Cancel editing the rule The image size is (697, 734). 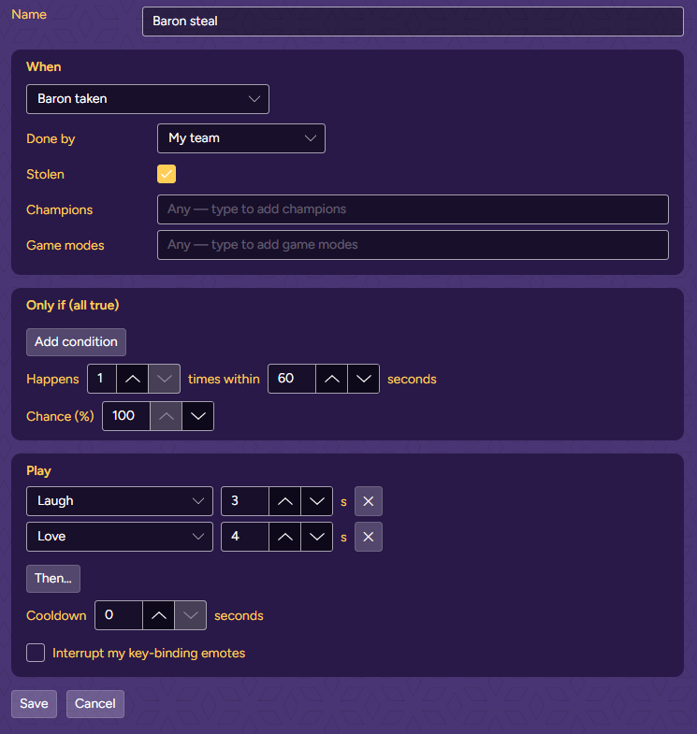click(95, 704)
